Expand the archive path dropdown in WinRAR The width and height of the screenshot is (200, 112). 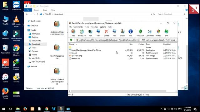tap(176, 40)
